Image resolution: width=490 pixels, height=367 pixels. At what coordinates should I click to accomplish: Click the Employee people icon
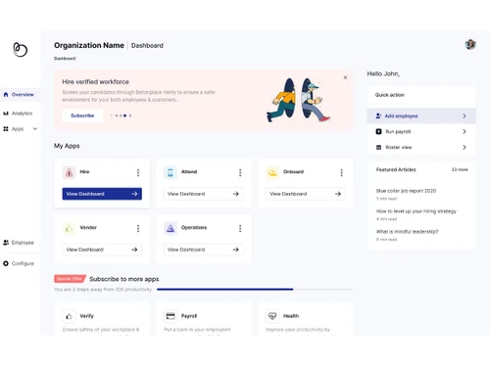[x=6, y=243]
